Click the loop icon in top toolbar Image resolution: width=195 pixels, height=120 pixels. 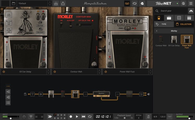tap(134, 3)
